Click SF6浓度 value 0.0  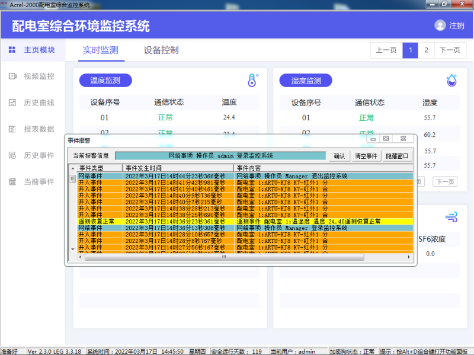pyautogui.click(x=431, y=254)
